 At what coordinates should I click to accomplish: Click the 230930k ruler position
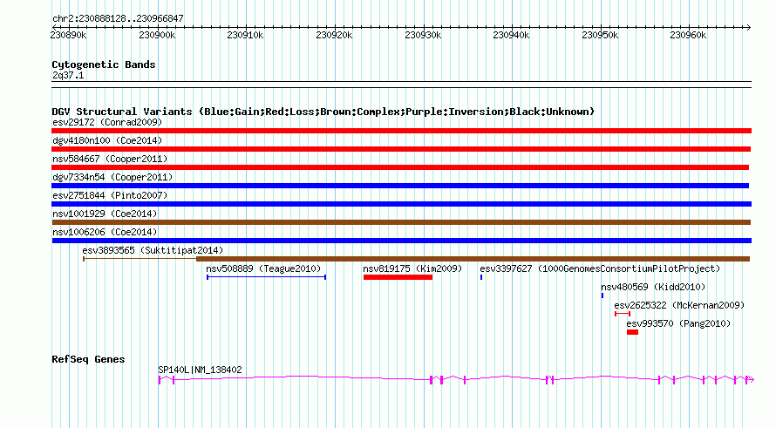(x=423, y=36)
